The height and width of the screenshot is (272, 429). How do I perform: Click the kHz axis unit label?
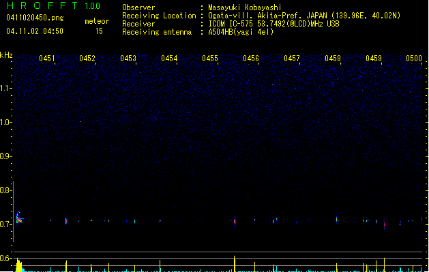(6, 55)
